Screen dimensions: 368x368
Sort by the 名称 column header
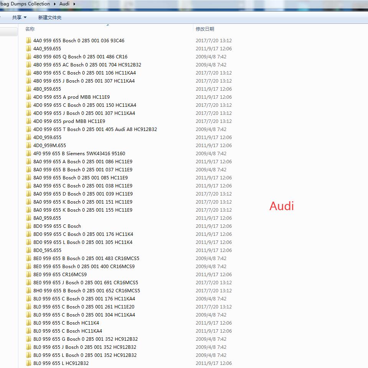click(x=30, y=29)
